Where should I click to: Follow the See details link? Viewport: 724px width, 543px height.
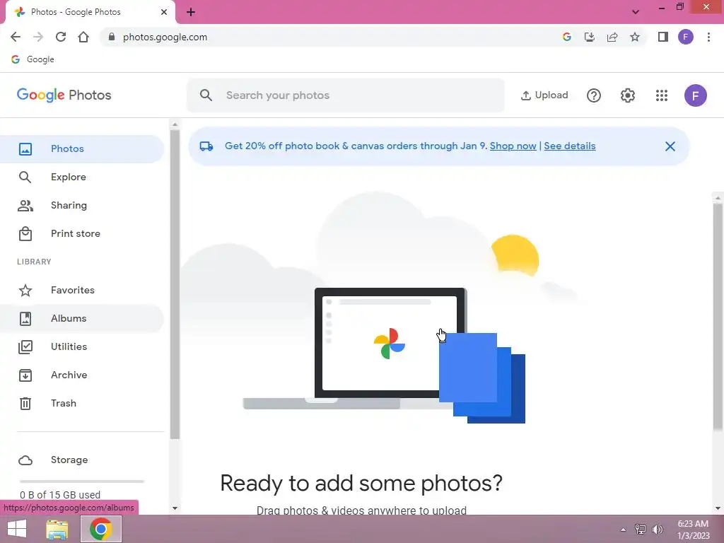[x=570, y=146]
